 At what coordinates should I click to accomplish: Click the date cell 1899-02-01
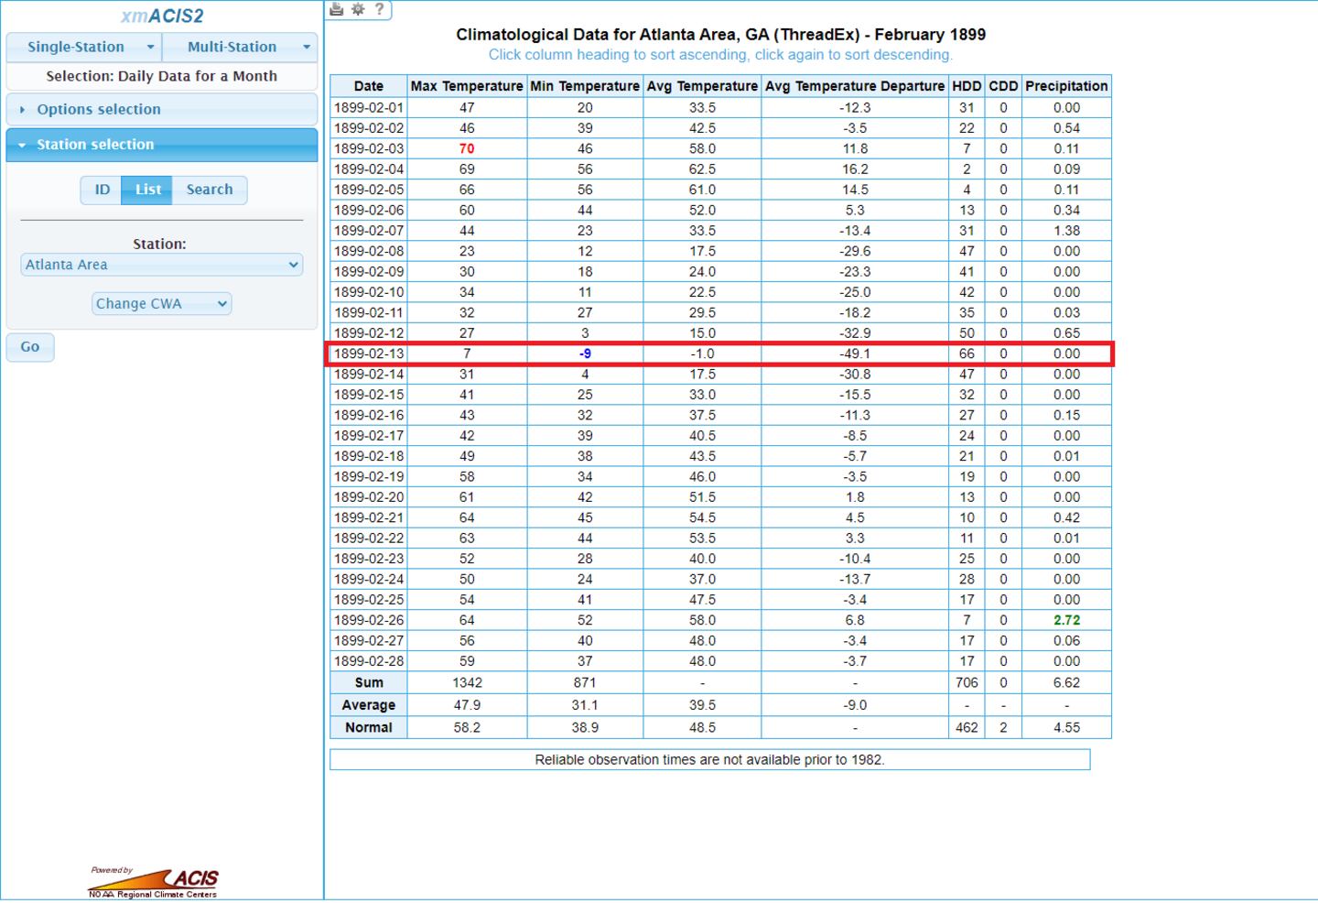pos(369,107)
